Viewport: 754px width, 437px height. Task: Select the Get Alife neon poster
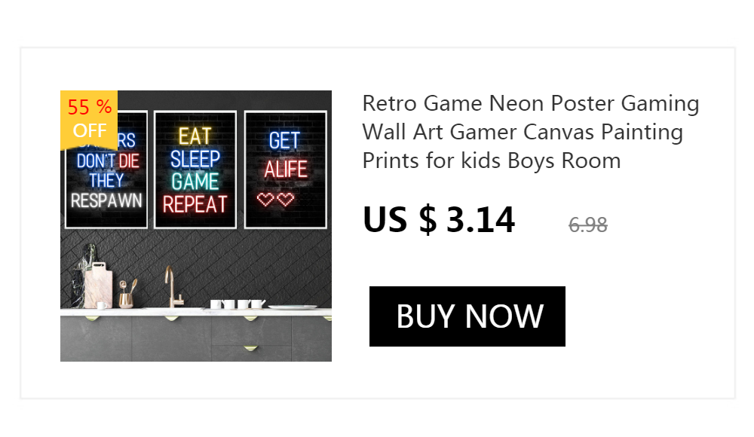285,170
